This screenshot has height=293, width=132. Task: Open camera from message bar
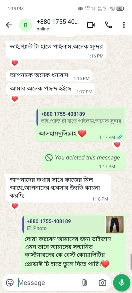[x=102, y=282]
